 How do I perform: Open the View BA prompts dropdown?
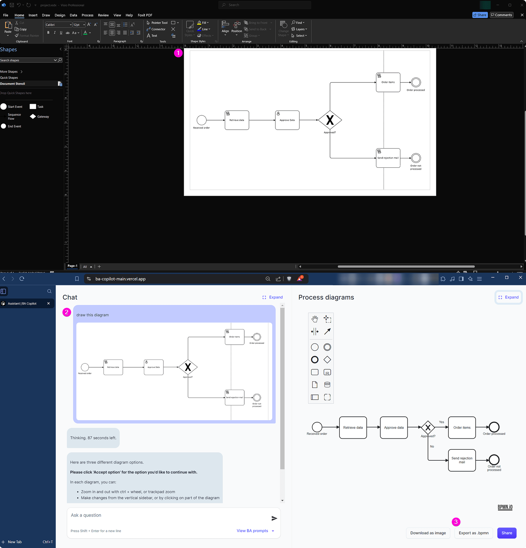[256, 531]
